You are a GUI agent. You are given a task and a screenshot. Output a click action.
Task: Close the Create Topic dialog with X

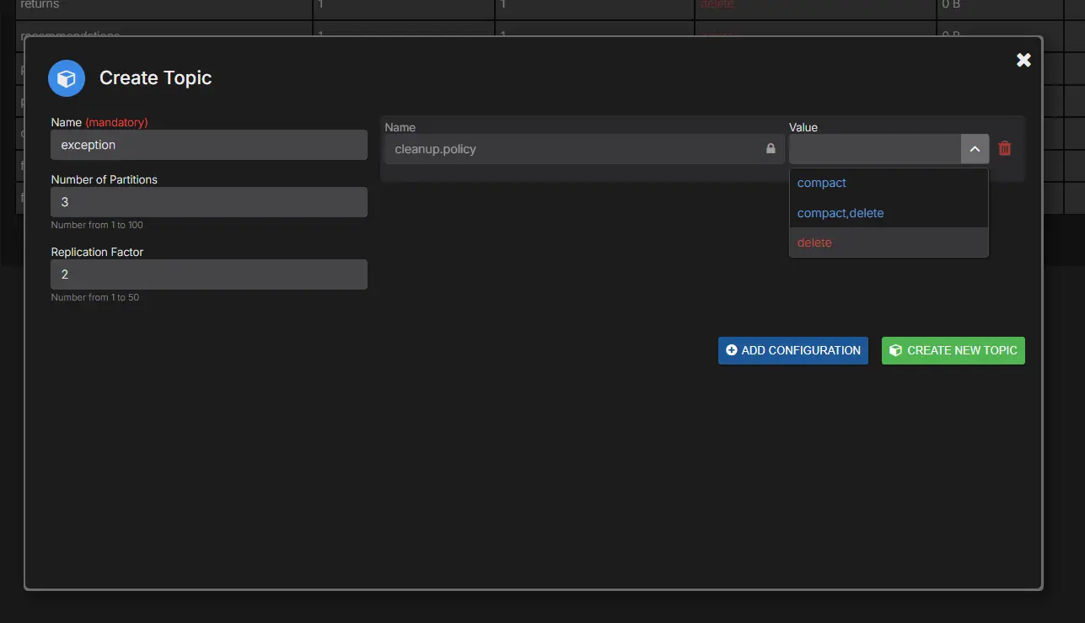(x=1023, y=60)
